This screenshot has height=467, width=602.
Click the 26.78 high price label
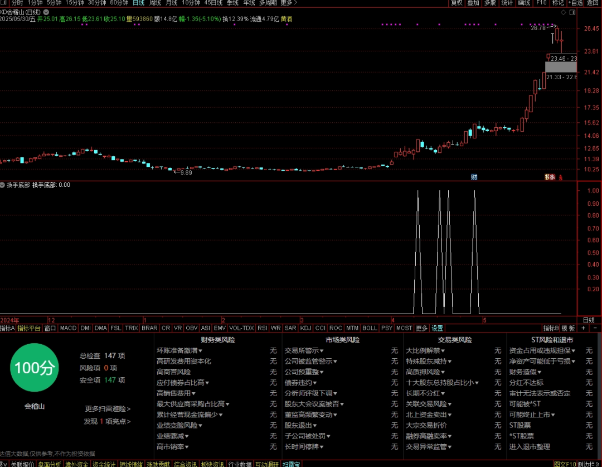[538, 28]
